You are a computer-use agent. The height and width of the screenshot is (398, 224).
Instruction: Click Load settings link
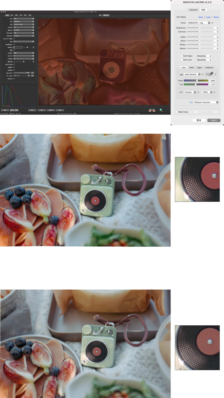tap(208, 17)
